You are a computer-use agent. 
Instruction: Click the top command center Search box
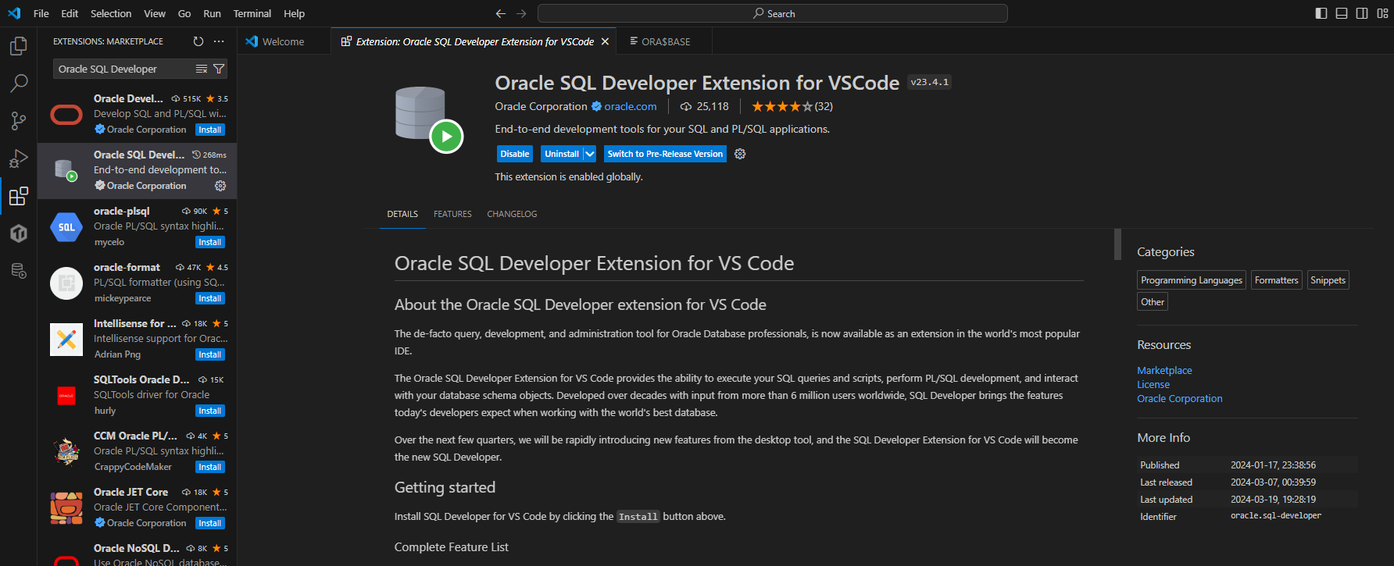click(772, 13)
